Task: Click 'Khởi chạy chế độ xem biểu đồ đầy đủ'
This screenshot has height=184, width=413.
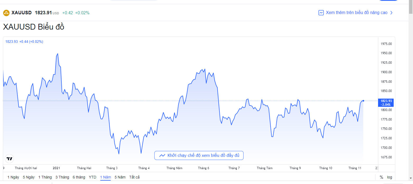Action: 203,155
